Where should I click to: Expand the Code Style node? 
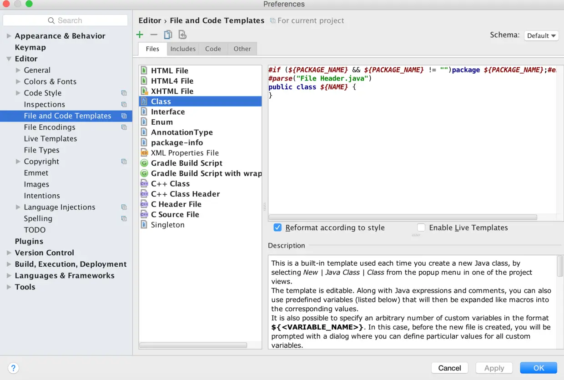pos(18,93)
